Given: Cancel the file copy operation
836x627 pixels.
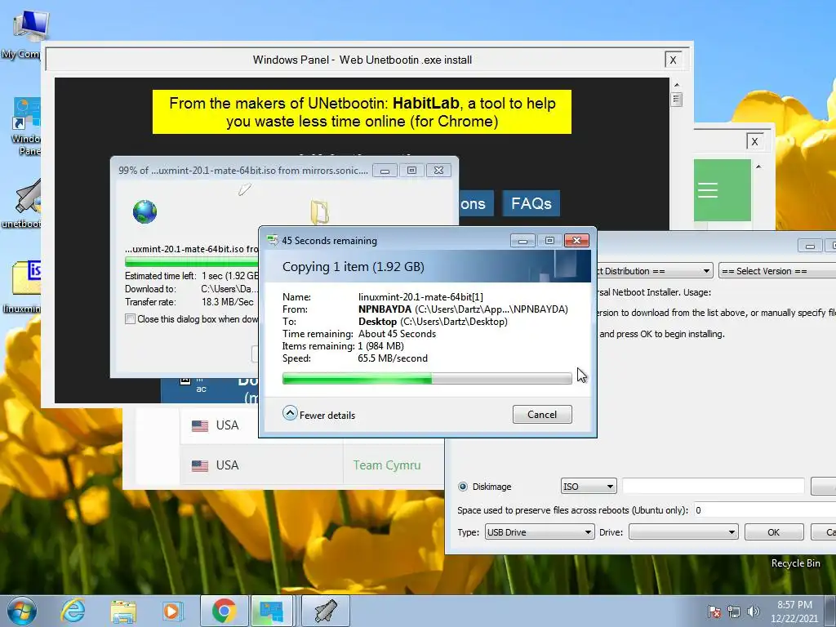Looking at the screenshot, I should pos(542,414).
